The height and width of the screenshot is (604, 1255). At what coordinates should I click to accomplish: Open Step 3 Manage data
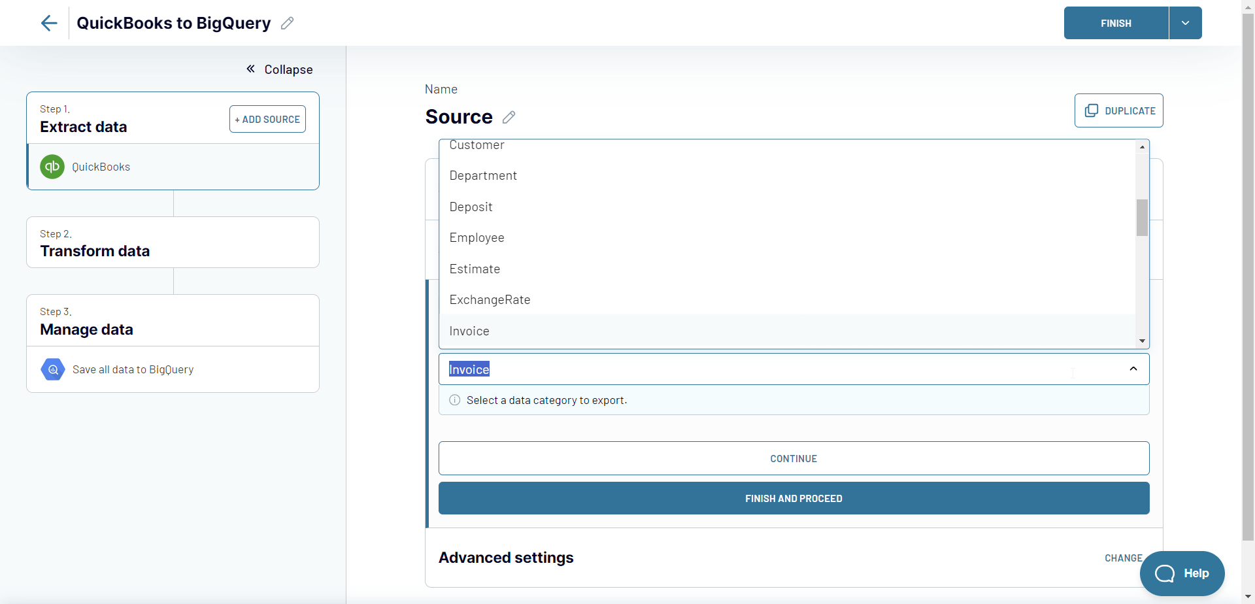[173, 321]
